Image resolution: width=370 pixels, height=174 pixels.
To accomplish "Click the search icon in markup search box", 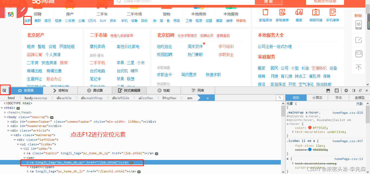I will click(280, 98).
